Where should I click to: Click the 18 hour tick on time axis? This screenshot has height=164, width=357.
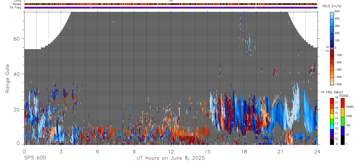(244, 152)
